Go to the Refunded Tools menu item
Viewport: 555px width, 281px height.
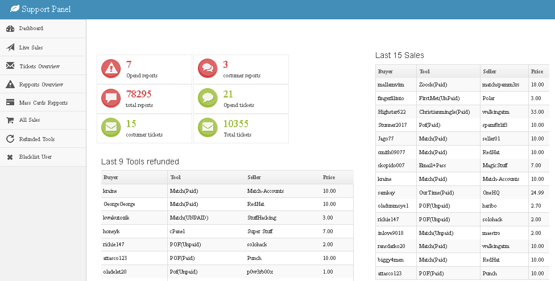36,139
